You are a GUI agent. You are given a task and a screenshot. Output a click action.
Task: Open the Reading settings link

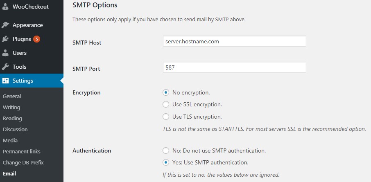pos(12,119)
